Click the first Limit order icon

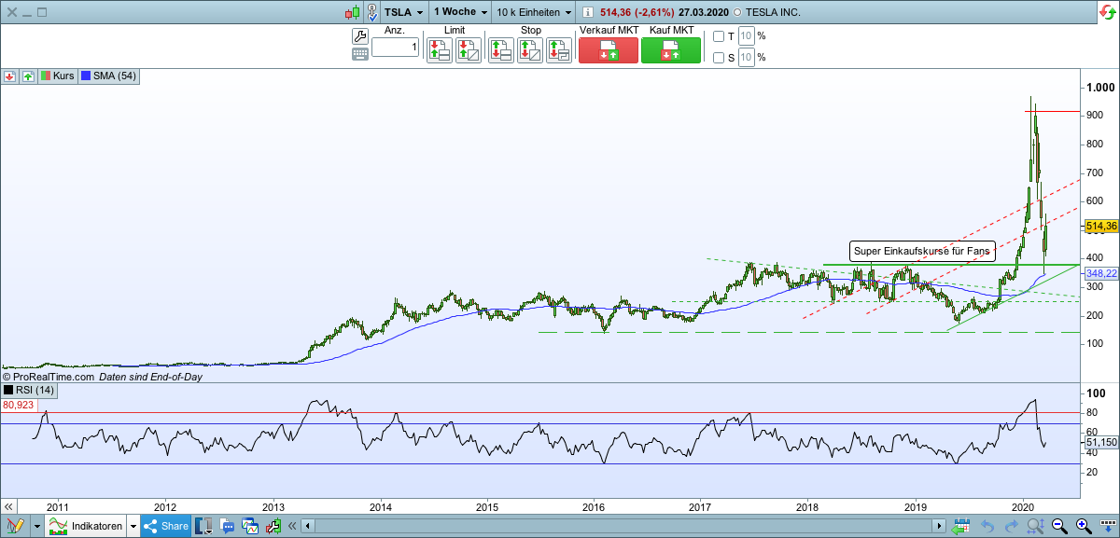point(439,50)
